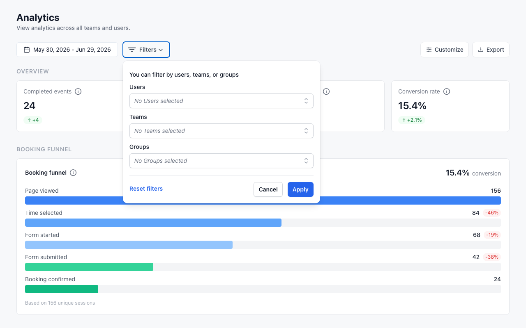Click the +2.1% conversion change badge

point(412,120)
